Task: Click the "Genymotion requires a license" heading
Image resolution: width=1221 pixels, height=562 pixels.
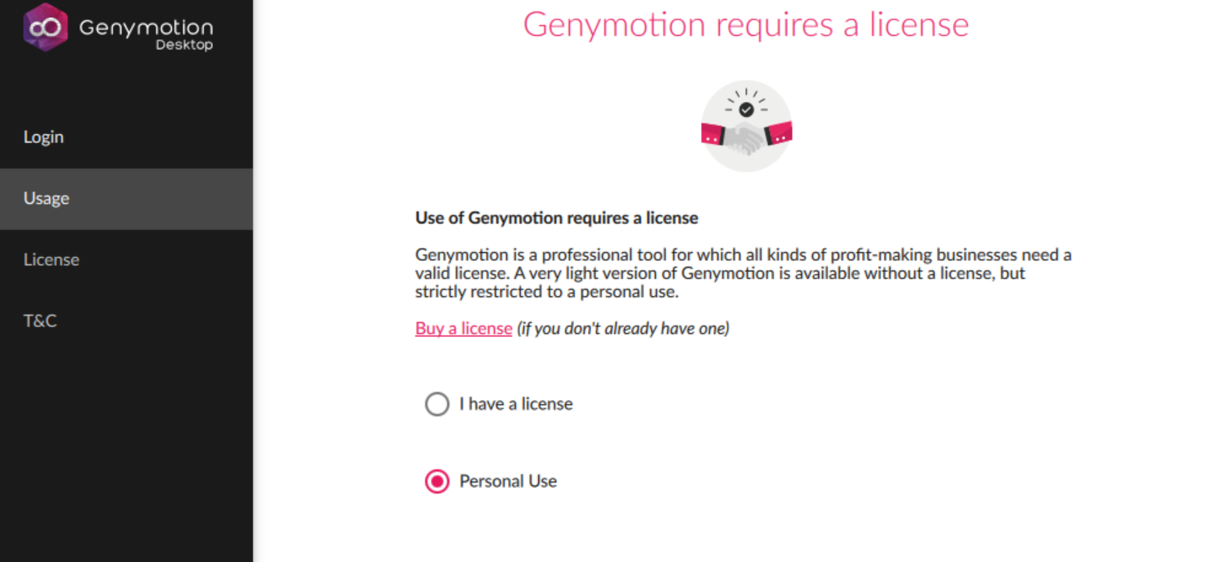Action: 746,25
